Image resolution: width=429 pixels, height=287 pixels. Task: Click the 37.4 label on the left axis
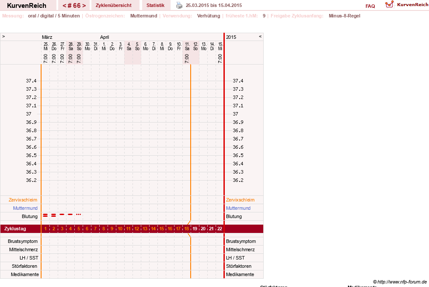[31, 81]
